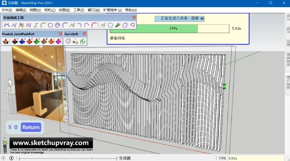Select the magenta Follow Push Pull F tool
Screen dimensions: 290x161
coord(59,41)
